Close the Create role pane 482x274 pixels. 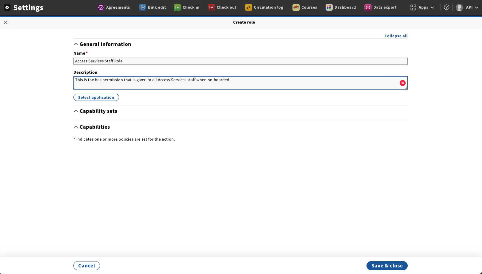6,22
